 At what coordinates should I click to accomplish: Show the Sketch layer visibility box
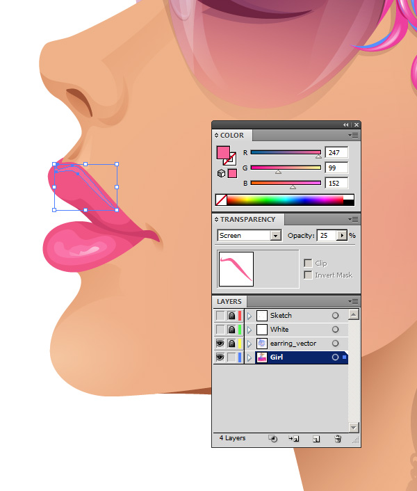[x=220, y=316]
